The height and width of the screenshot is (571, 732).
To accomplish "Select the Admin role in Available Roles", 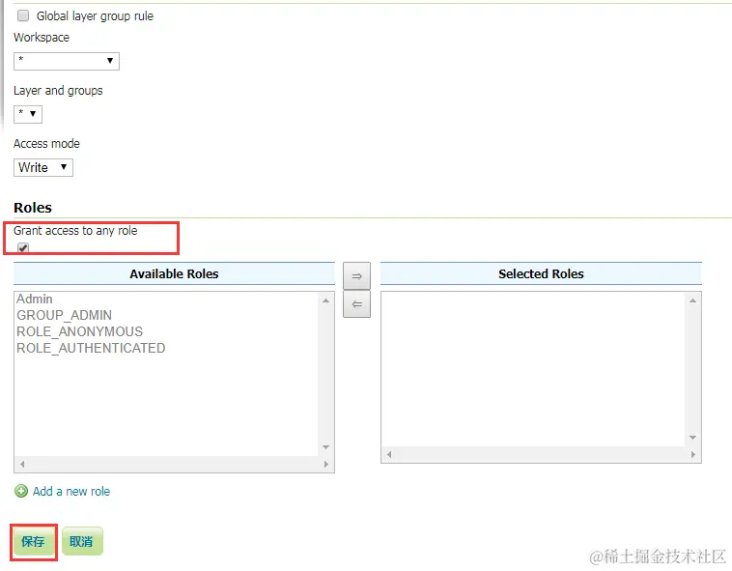I will (35, 299).
